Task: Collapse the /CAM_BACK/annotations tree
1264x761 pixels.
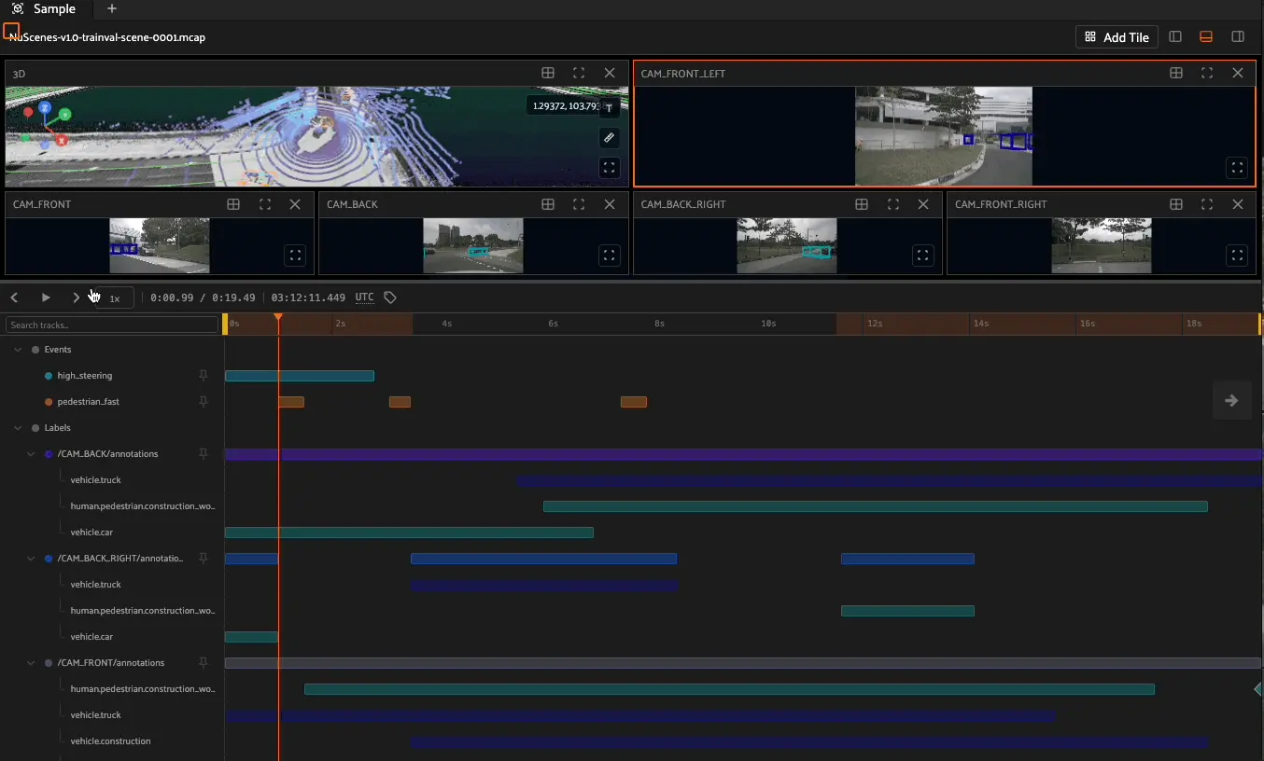Action: click(x=31, y=453)
